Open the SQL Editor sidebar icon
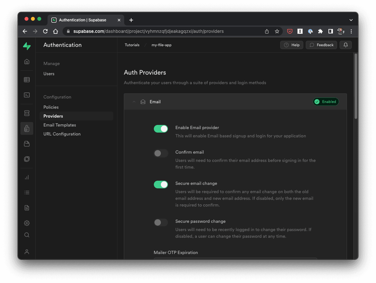This screenshot has height=283, width=376. pos(27,95)
